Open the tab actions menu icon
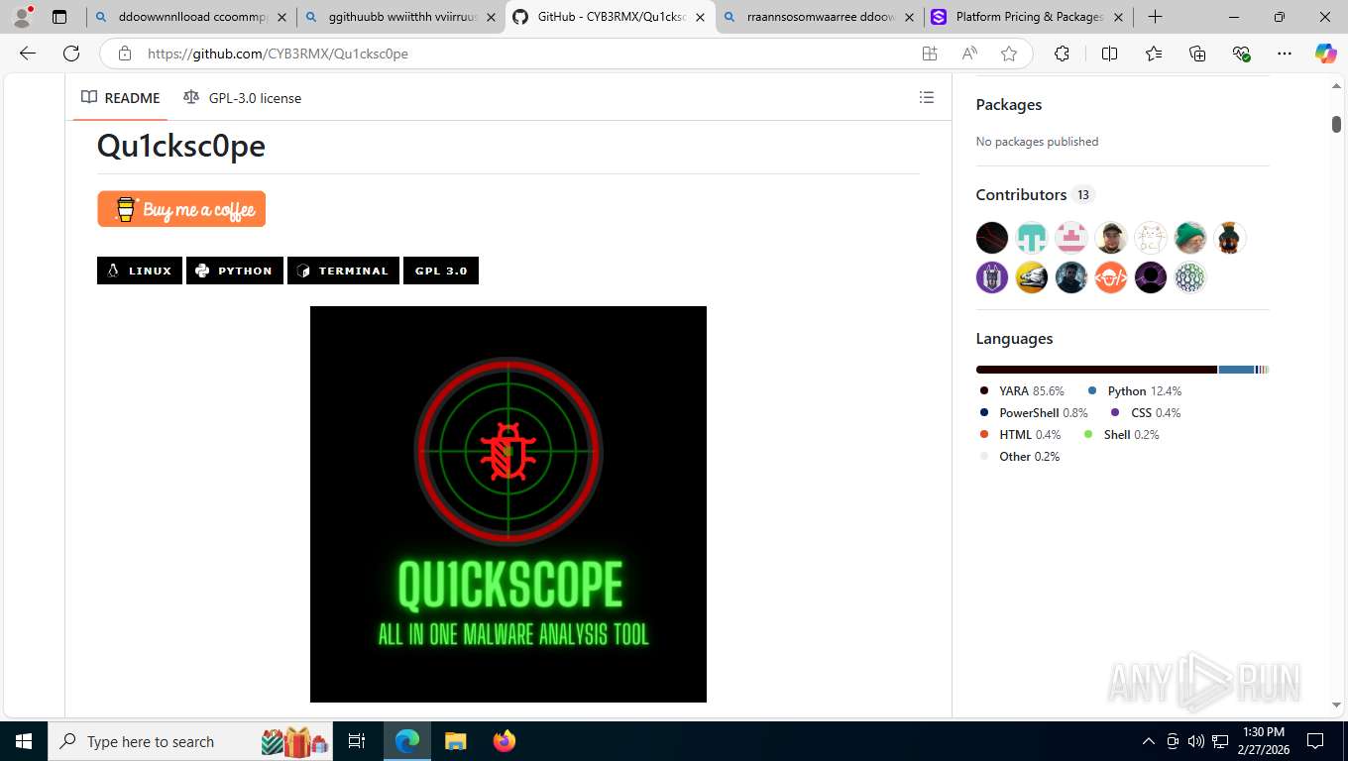Image resolution: width=1348 pixels, height=761 pixels. tap(59, 17)
